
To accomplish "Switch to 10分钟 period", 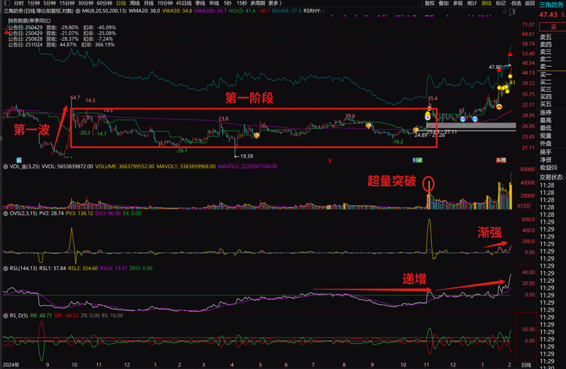I will point(165,3).
